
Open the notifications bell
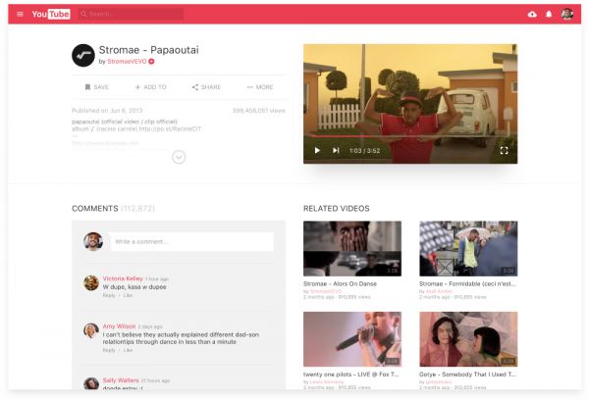[549, 14]
